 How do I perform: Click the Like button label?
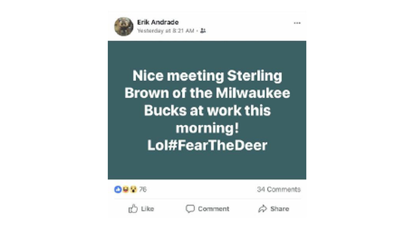pyautogui.click(x=147, y=209)
